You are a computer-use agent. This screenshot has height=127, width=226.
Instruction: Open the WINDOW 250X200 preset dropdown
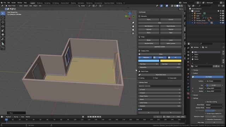tap(160, 86)
